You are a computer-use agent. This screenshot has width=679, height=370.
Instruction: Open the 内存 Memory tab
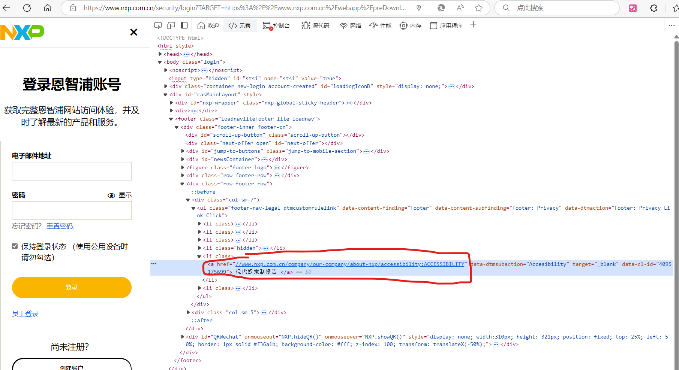[411, 25]
